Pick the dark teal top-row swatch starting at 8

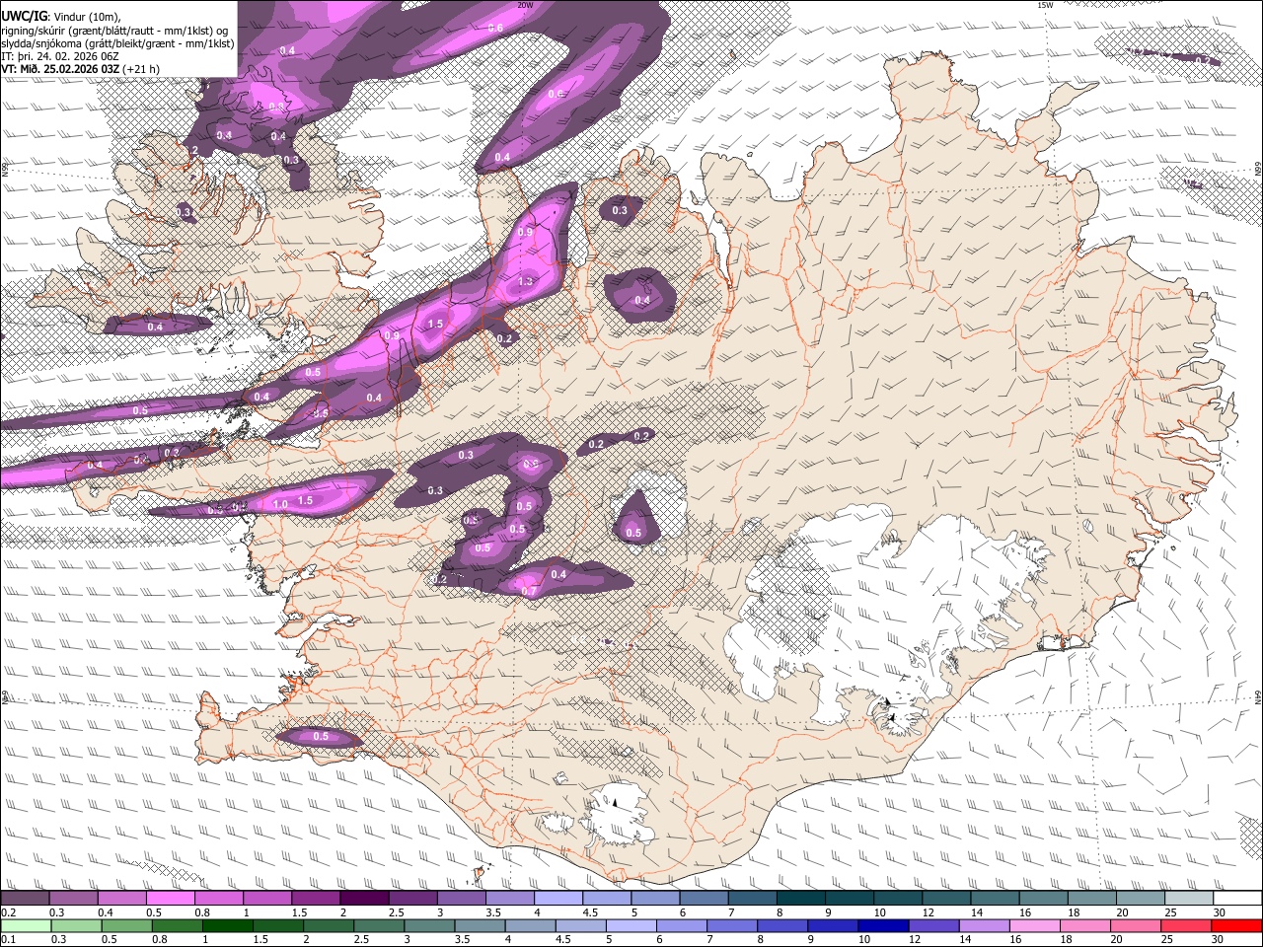pos(803,899)
